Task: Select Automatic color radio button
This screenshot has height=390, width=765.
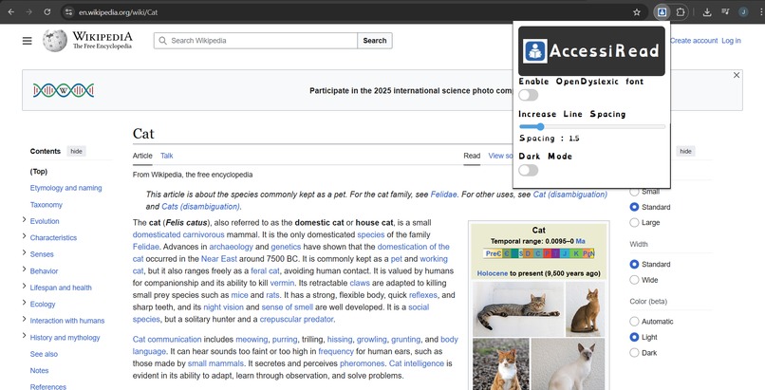Action: (x=634, y=322)
